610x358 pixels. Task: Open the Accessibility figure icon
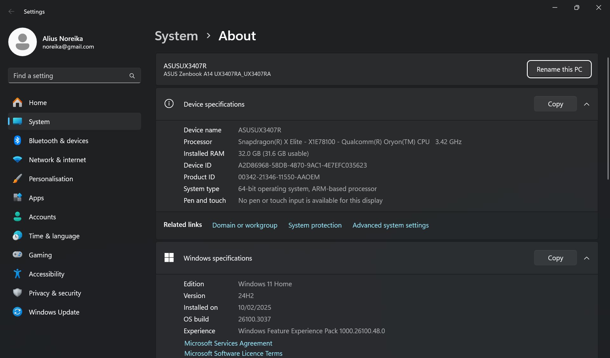tap(17, 274)
